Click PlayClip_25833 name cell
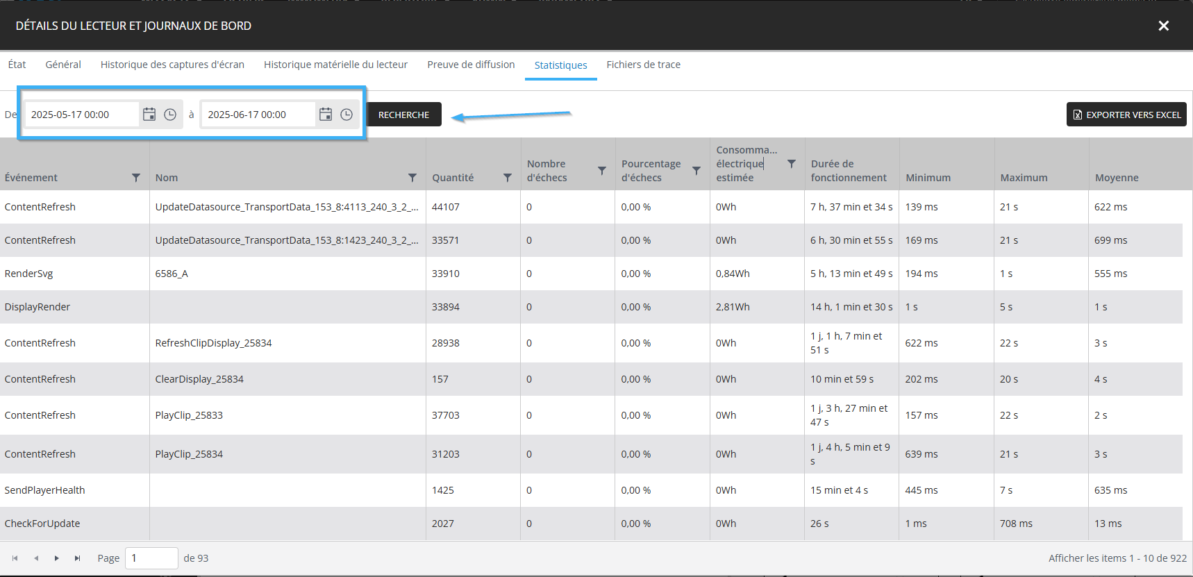 click(189, 415)
